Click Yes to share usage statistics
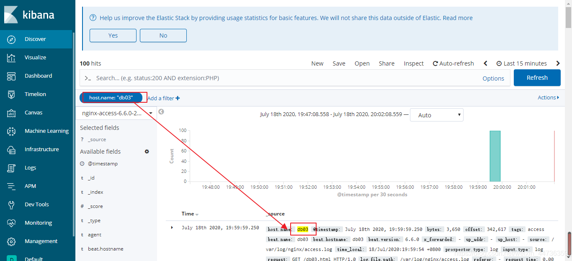 (113, 35)
